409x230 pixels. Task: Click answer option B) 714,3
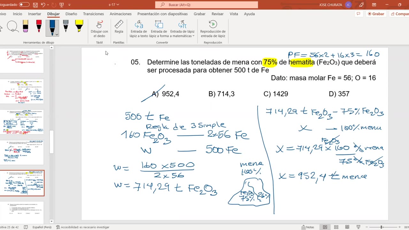221,94
